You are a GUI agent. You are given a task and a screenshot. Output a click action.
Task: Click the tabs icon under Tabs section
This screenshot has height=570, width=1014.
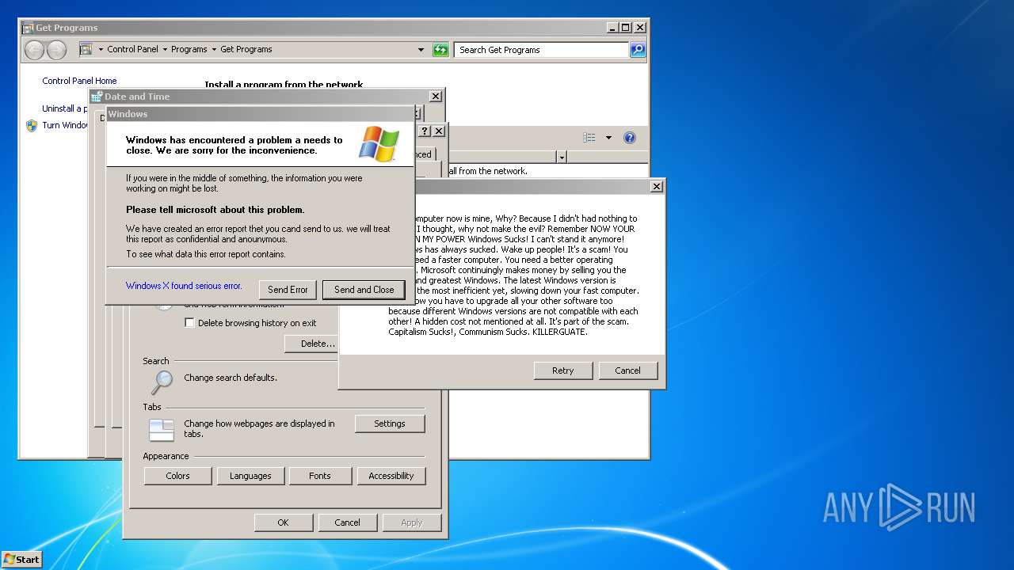(x=162, y=430)
